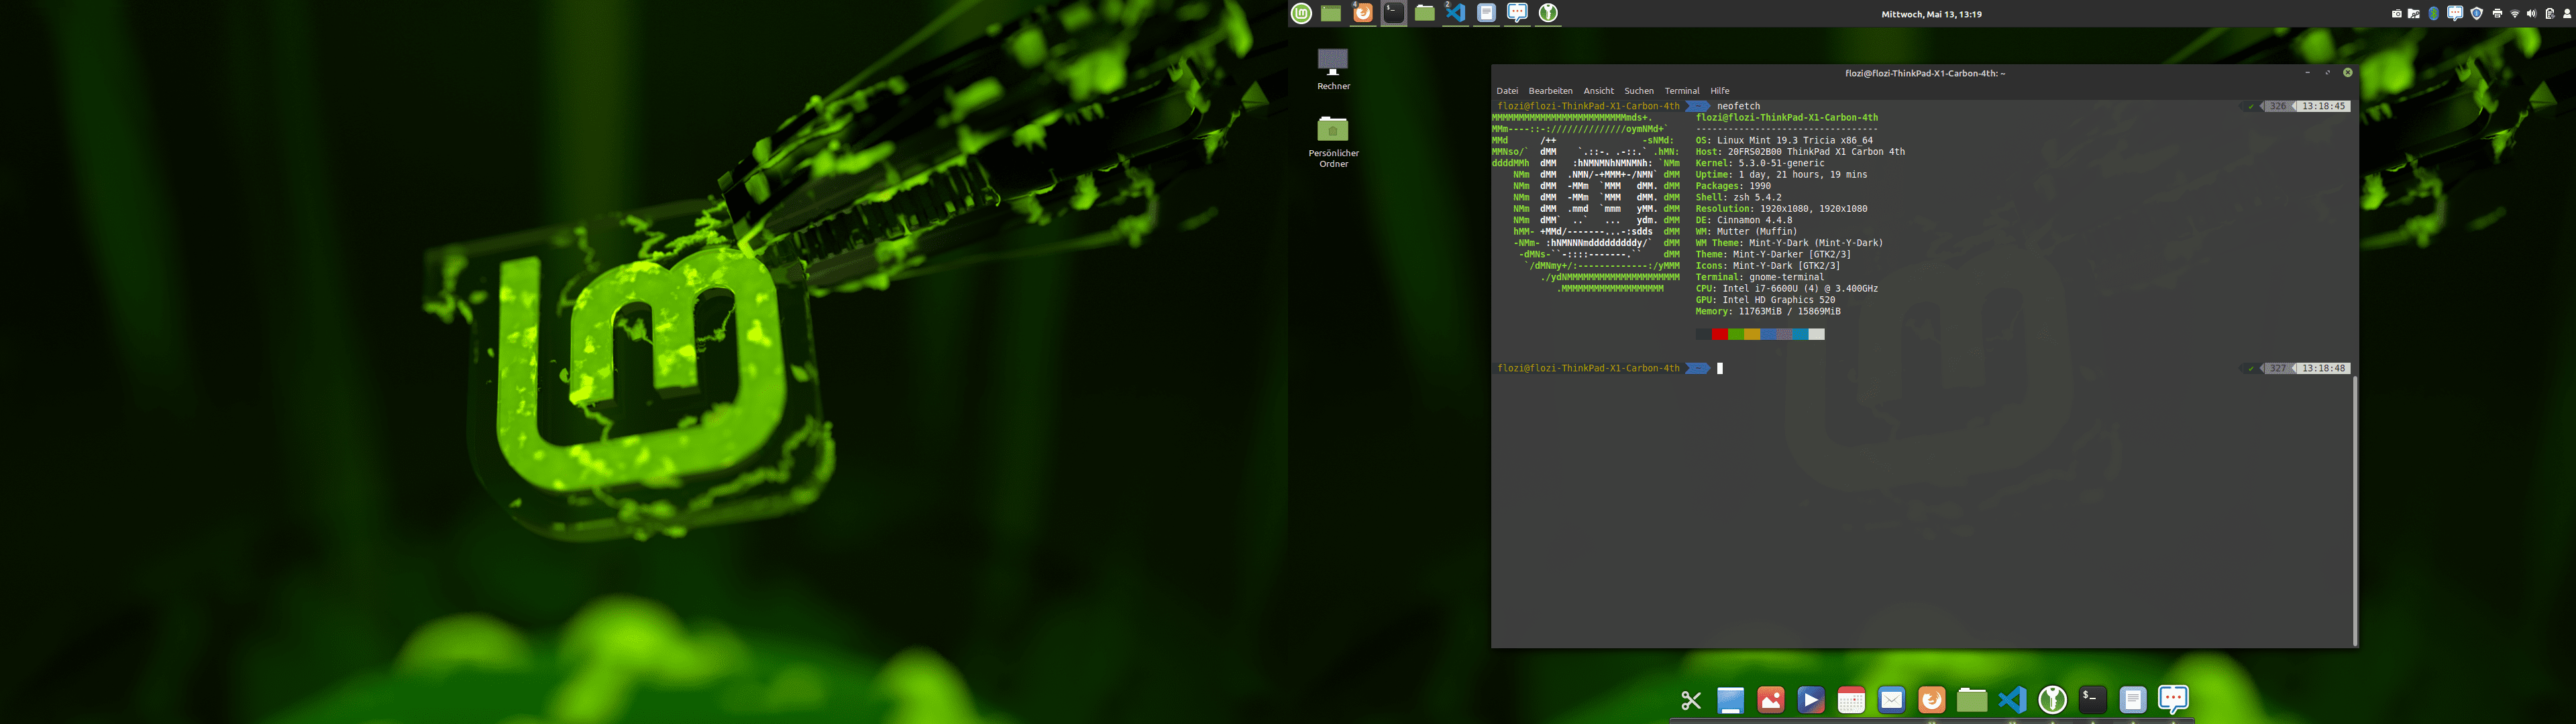Open the green folder in dock

tap(1972, 700)
